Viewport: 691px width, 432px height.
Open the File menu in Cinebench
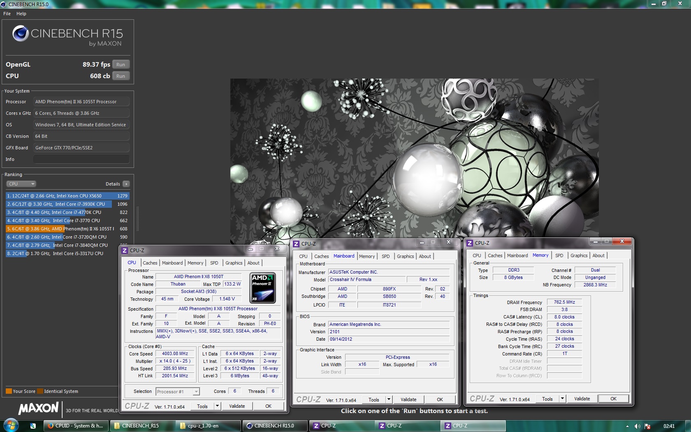tap(7, 14)
